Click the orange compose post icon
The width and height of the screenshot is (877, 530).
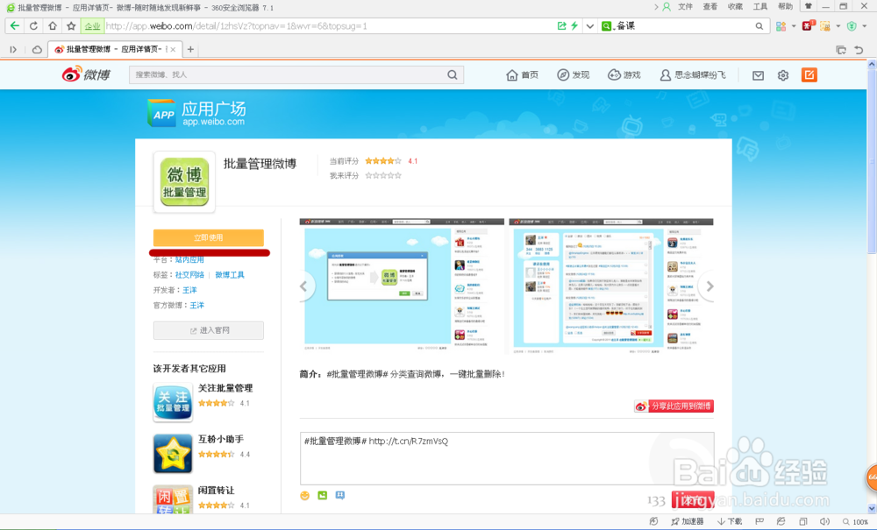[809, 74]
